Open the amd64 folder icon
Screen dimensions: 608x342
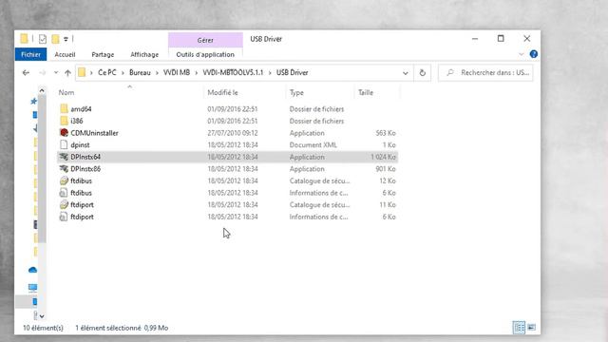[64, 109]
